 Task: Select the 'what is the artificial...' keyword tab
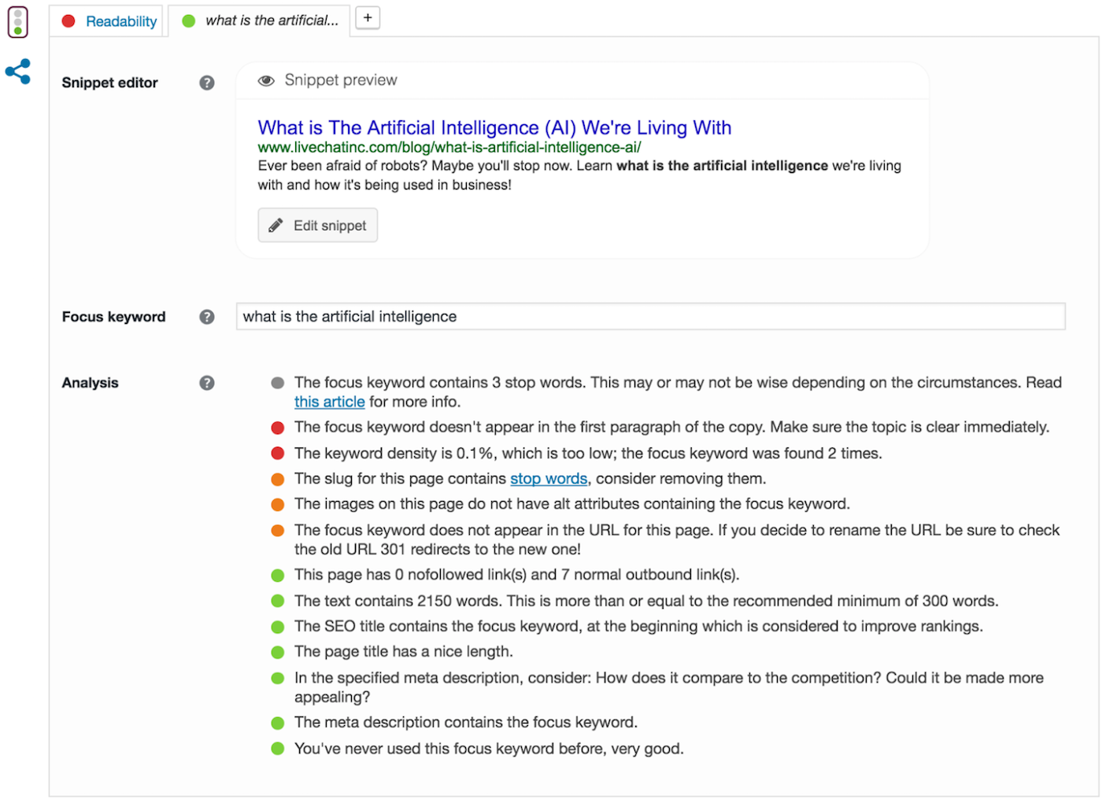pyautogui.click(x=260, y=21)
